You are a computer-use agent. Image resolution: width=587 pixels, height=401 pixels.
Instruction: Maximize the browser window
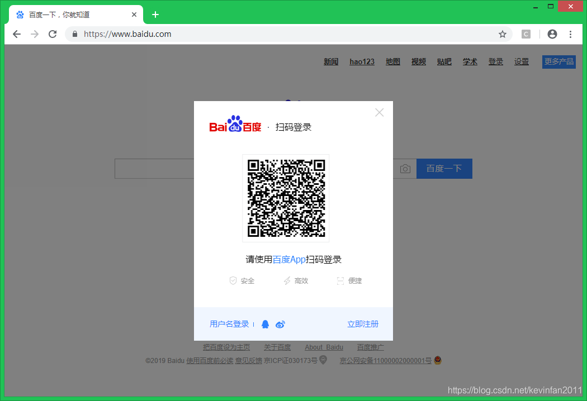point(551,6)
